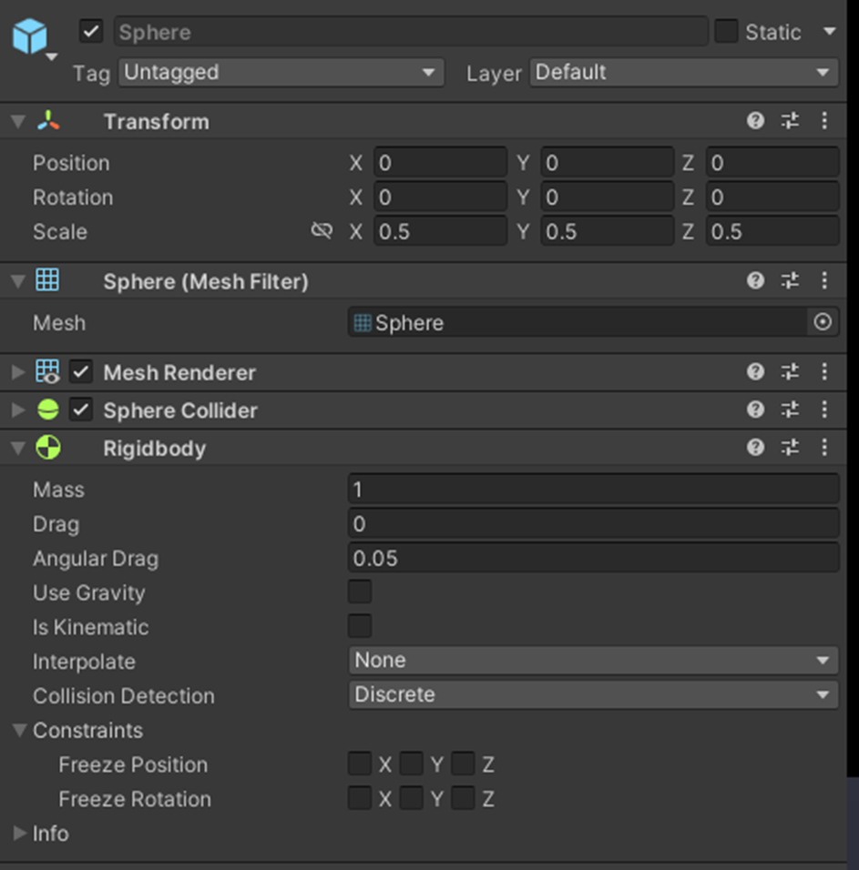Click the object name field Sphere
This screenshot has height=870, width=859.
pos(411,32)
